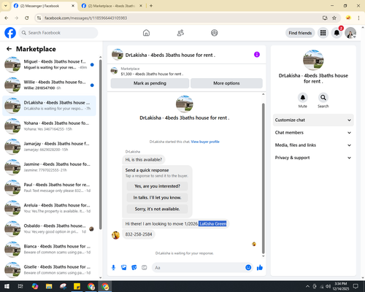Click the Search Facebook field
Image resolution: width=365 pixels, height=292 pixels.
tap(58, 33)
